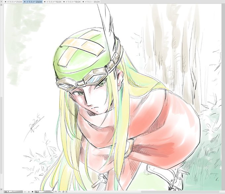The height and width of the screenshot is (194, 225).
Task: Click the horizontal scrollbar thumb
Action: [x=180, y=192]
